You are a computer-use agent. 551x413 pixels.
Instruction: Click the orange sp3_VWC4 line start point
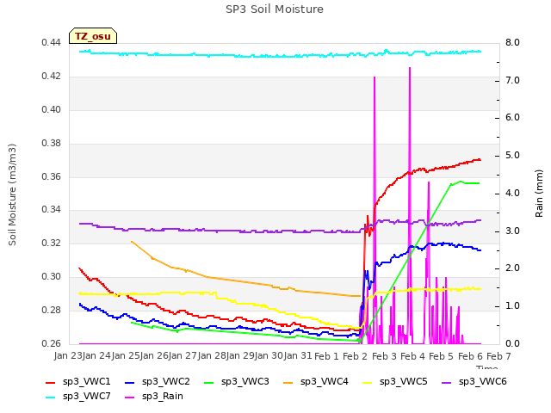(x=132, y=242)
